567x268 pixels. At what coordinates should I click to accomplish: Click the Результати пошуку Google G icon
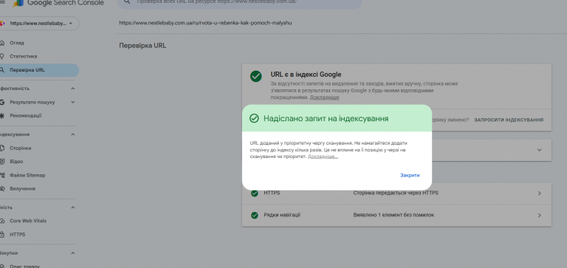2,103
